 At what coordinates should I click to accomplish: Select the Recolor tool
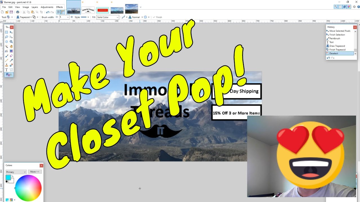point(11,65)
